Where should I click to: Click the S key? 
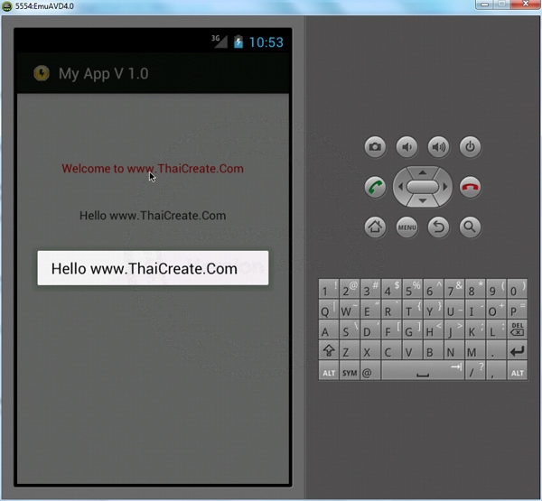(x=350, y=329)
